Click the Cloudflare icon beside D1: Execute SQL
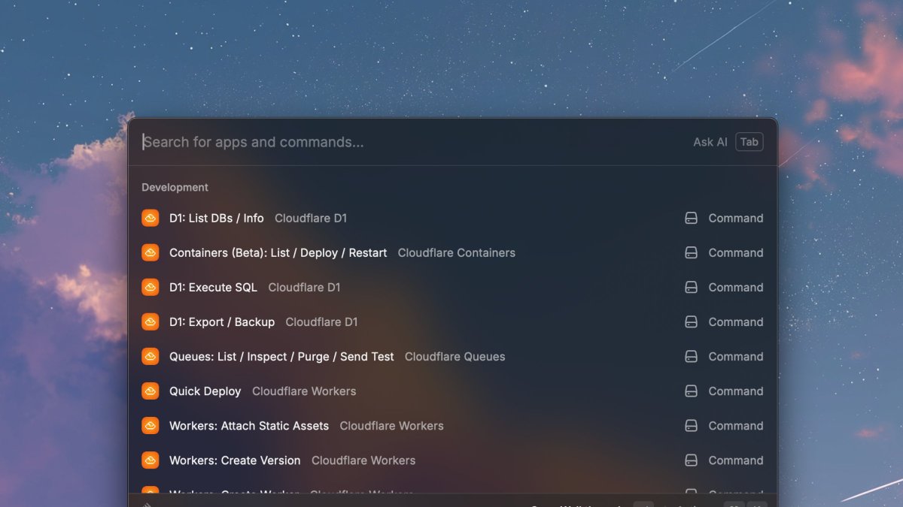This screenshot has width=903, height=507. pyautogui.click(x=150, y=287)
